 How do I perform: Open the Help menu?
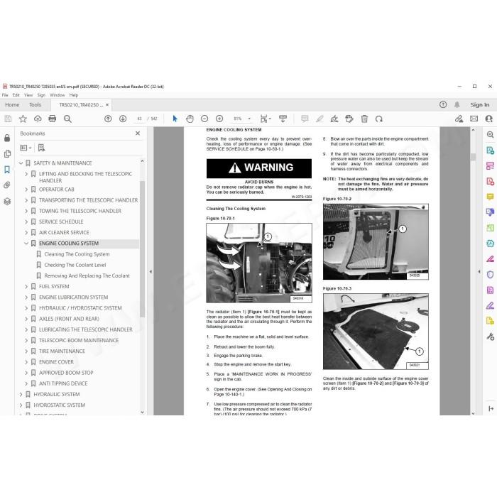click(x=74, y=95)
